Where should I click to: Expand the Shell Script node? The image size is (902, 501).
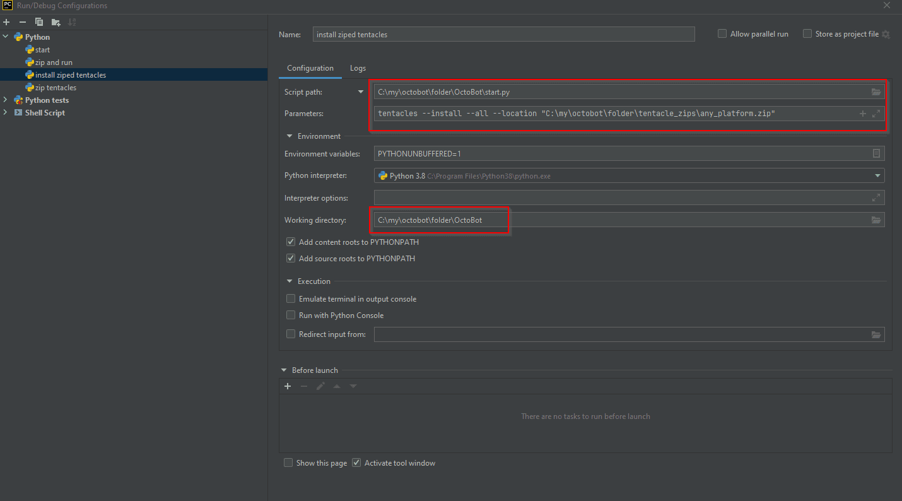(x=6, y=113)
